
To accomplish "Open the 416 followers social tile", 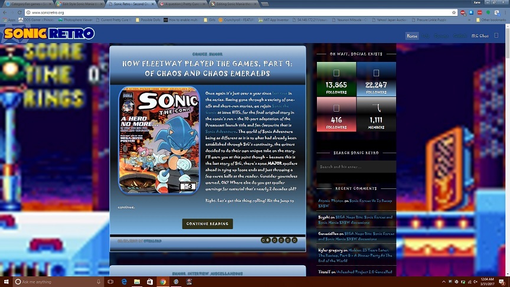I will pyautogui.click(x=336, y=114).
